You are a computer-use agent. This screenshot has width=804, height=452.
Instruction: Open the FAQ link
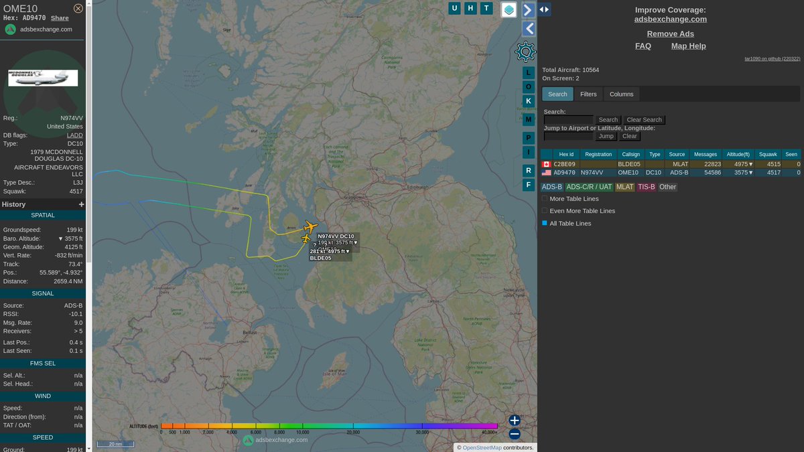click(643, 46)
